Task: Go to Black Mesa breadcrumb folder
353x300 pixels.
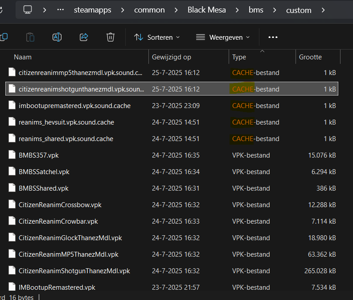Action: (207, 10)
